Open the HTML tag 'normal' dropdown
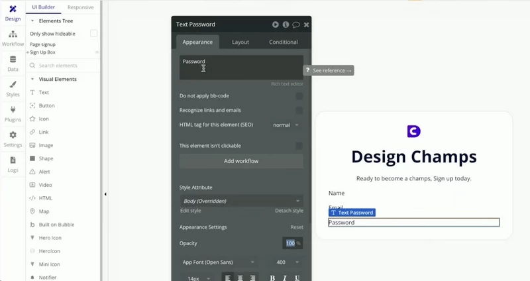Screen dimensions: 530x281 [286, 125]
